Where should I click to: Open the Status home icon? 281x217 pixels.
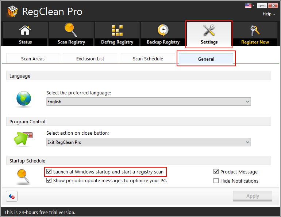[x=25, y=30]
